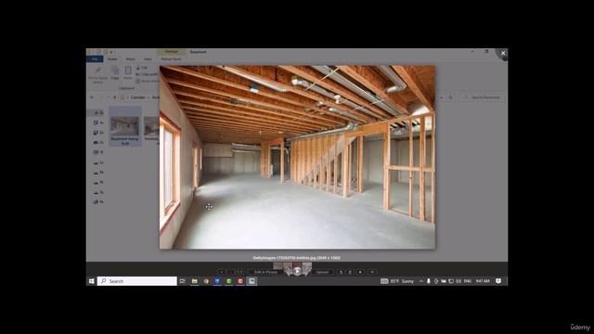The height and width of the screenshot is (334, 594).
Task: Open File Explorer from the taskbar
Action: [194, 281]
